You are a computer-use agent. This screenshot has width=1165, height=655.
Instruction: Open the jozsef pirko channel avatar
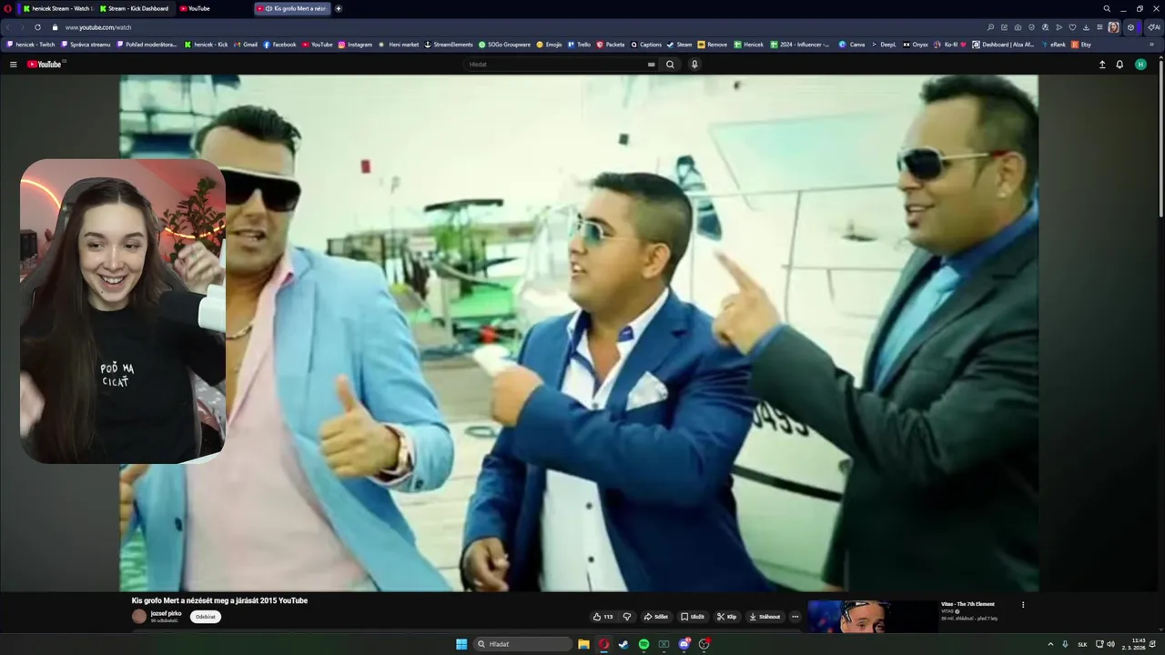[139, 616]
